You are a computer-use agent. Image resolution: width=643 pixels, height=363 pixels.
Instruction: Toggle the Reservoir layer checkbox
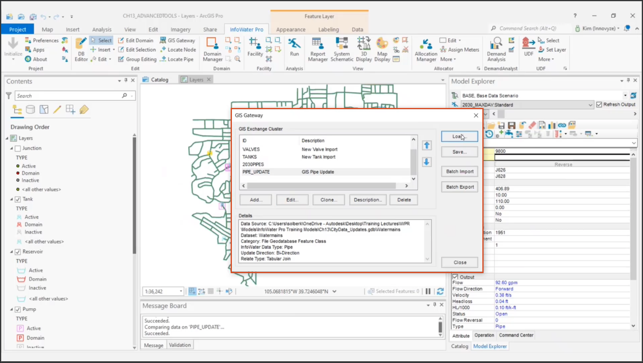pyautogui.click(x=18, y=252)
